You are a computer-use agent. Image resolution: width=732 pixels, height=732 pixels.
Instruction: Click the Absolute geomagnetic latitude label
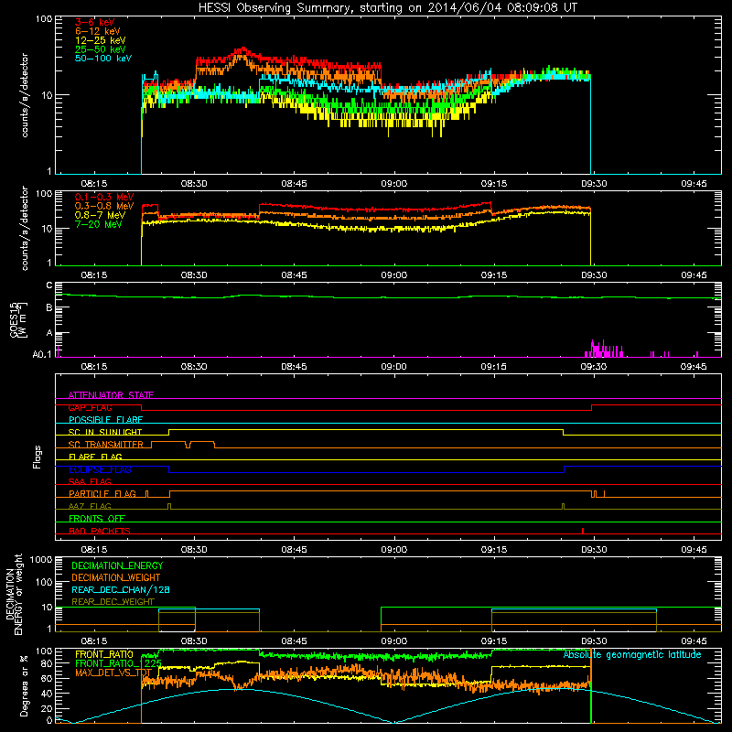point(632,654)
